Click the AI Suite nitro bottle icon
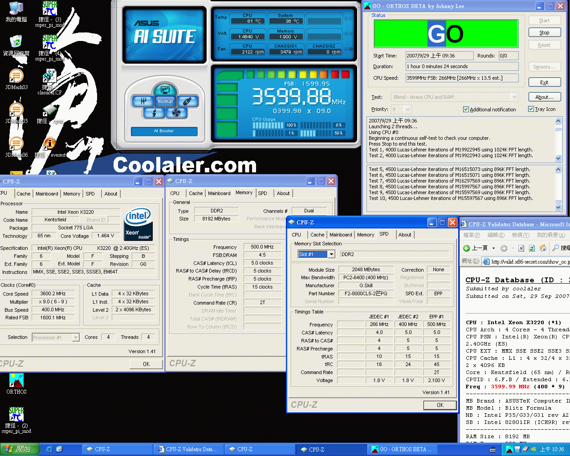Viewport: 570px width, 456px height. click(x=187, y=102)
